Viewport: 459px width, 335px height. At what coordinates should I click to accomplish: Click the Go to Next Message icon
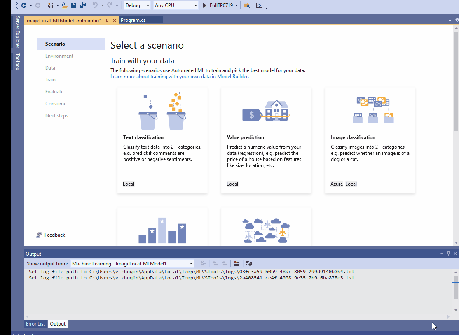coord(225,263)
